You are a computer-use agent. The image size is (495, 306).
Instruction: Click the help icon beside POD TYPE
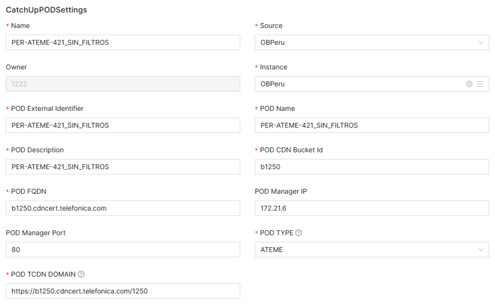(x=298, y=233)
